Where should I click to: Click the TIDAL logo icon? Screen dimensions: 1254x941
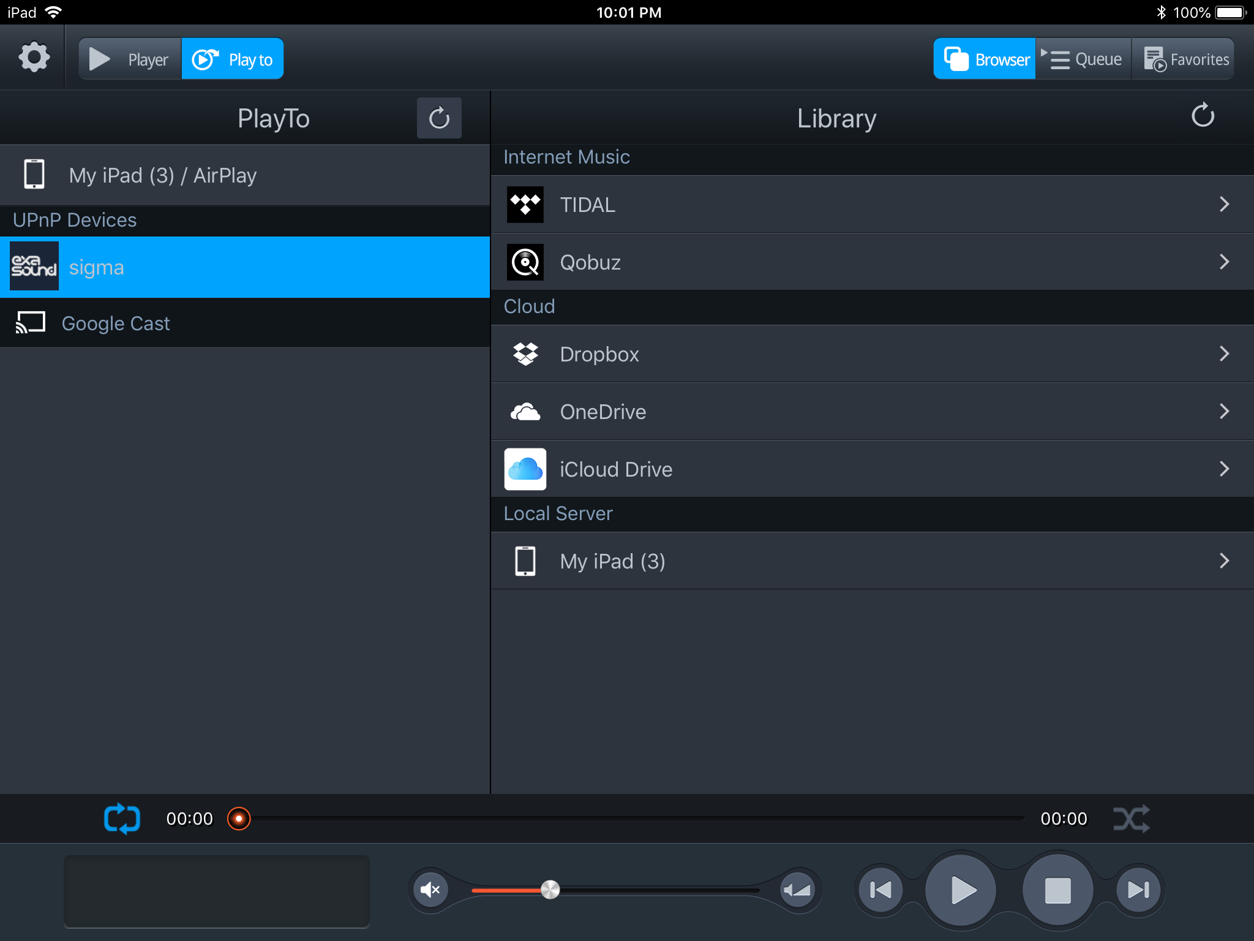pyautogui.click(x=525, y=205)
